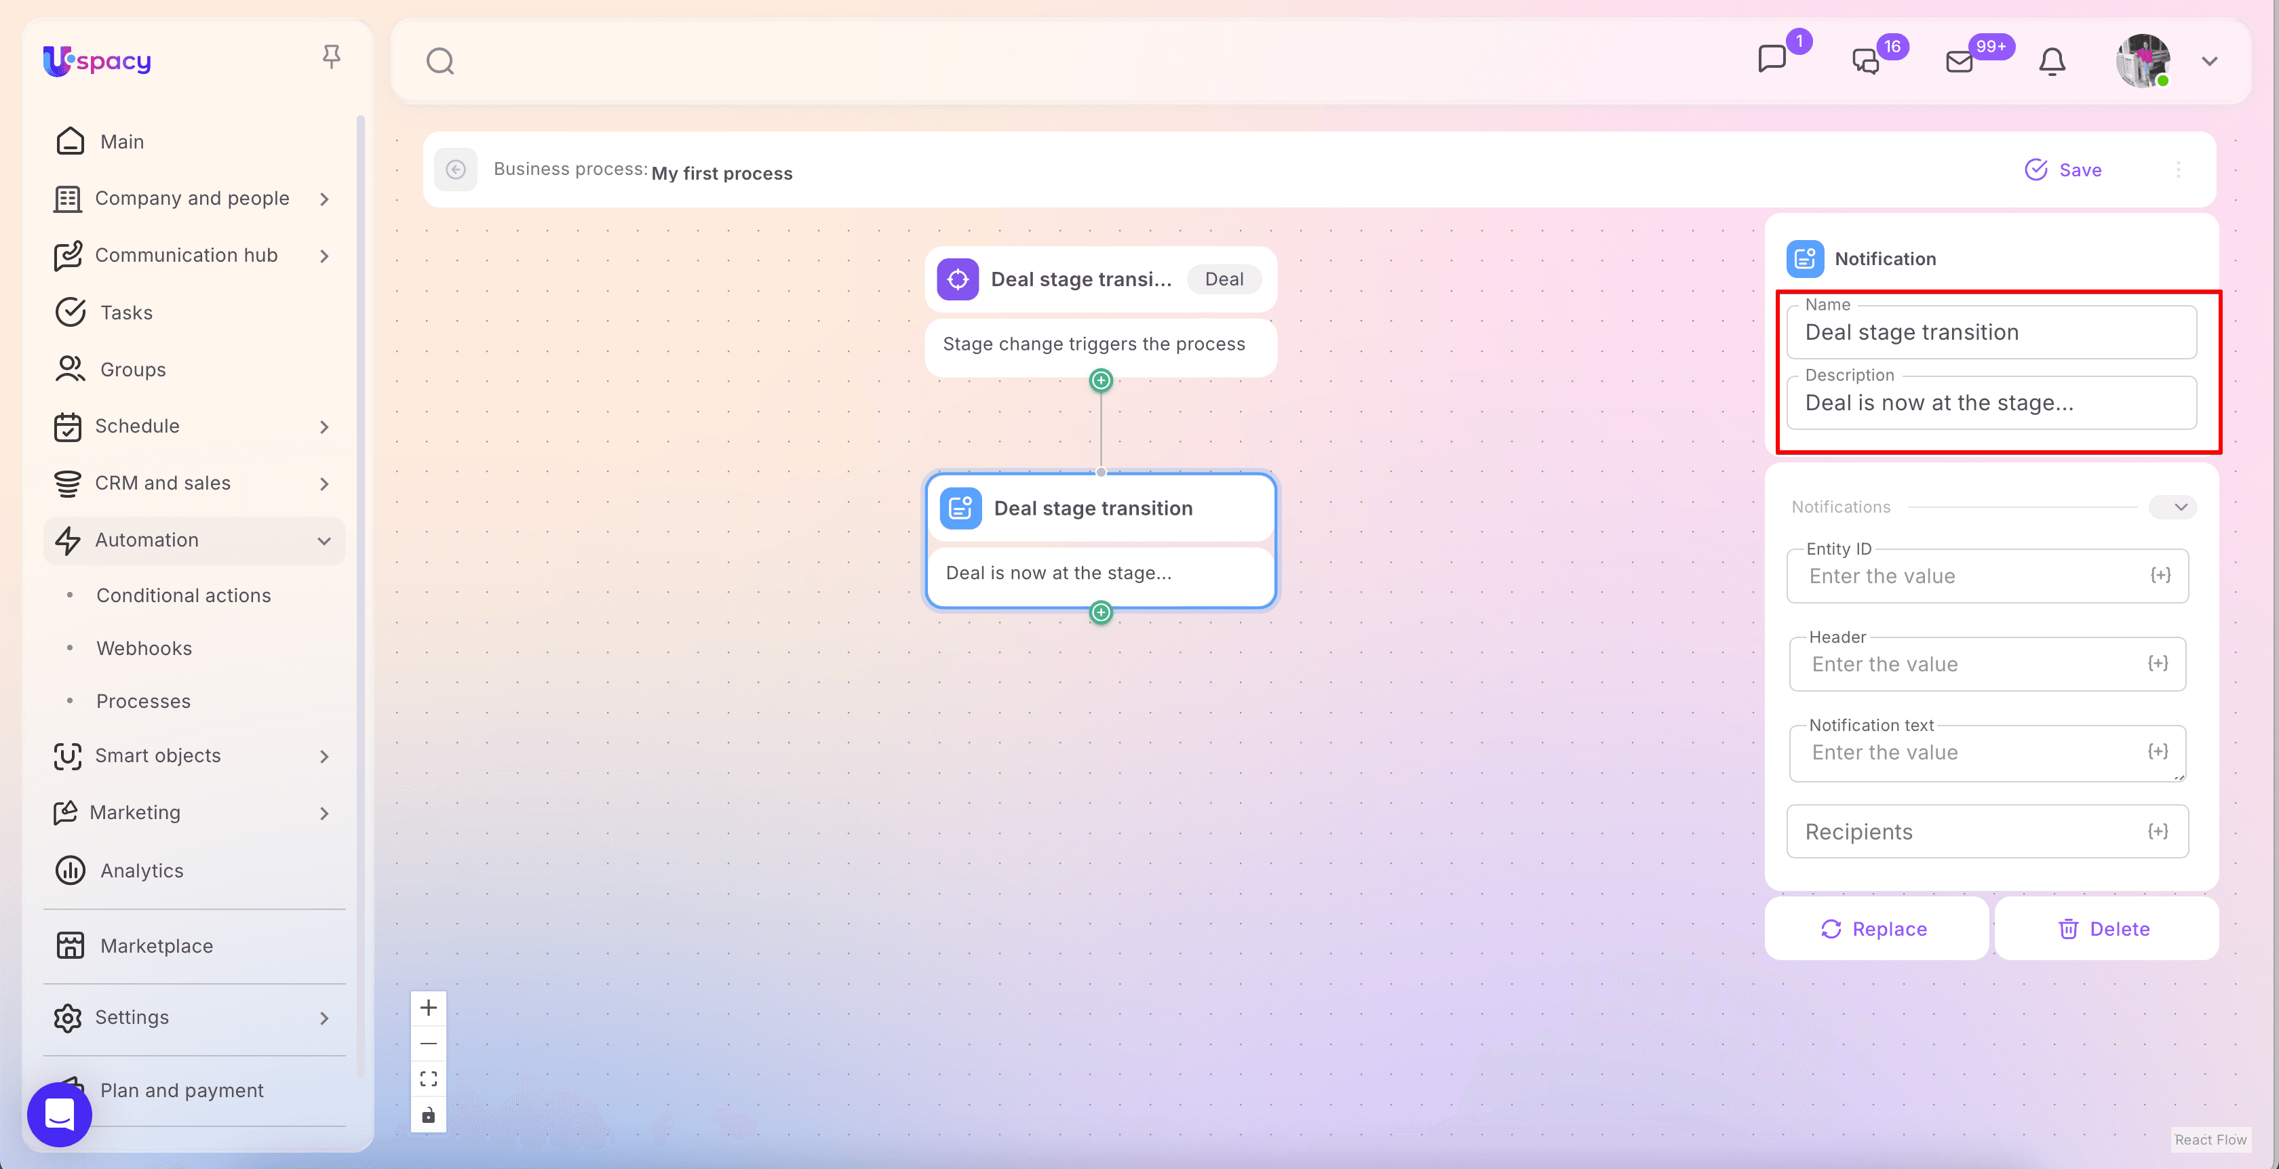Open the chat messages icon with badge 1

point(1772,59)
